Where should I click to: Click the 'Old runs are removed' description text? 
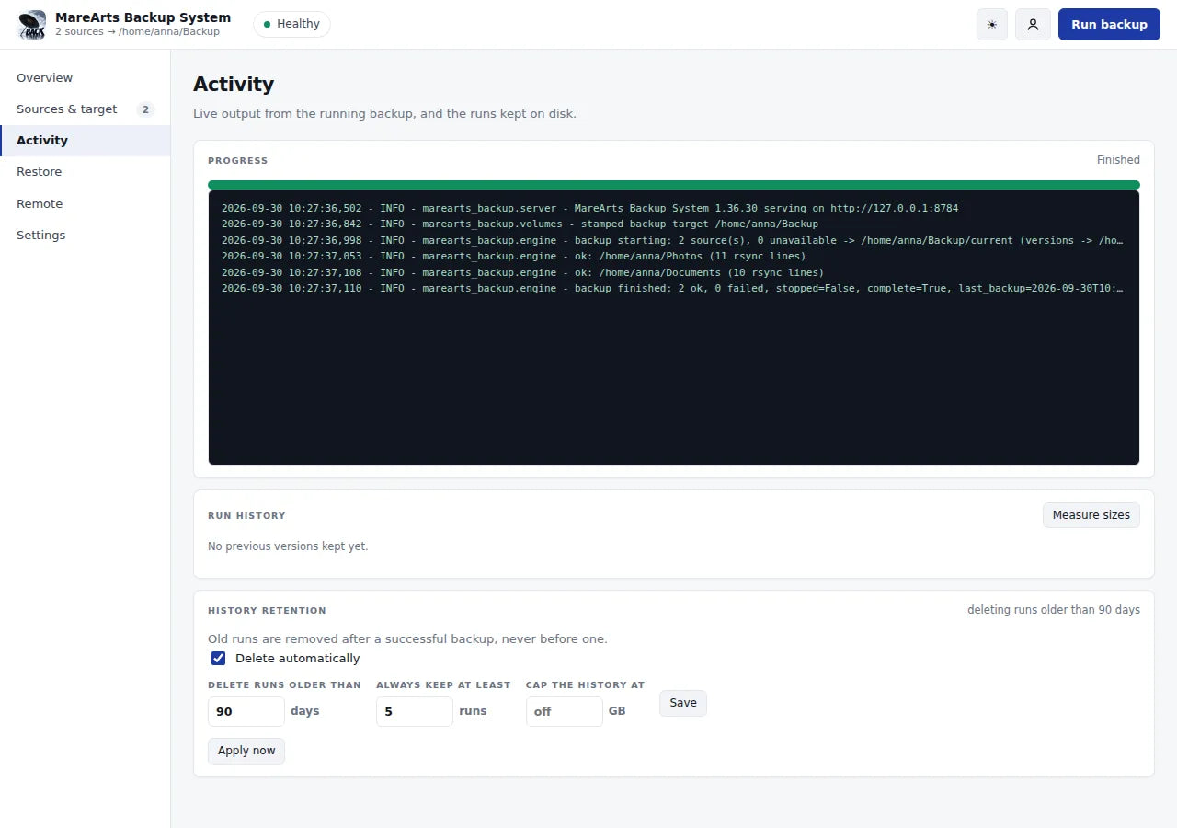pos(407,639)
